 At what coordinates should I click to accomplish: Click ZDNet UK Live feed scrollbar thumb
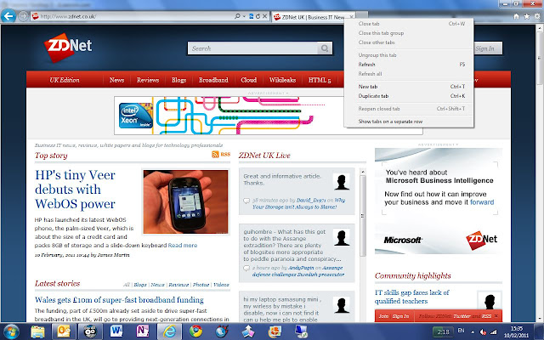[x=363, y=215]
